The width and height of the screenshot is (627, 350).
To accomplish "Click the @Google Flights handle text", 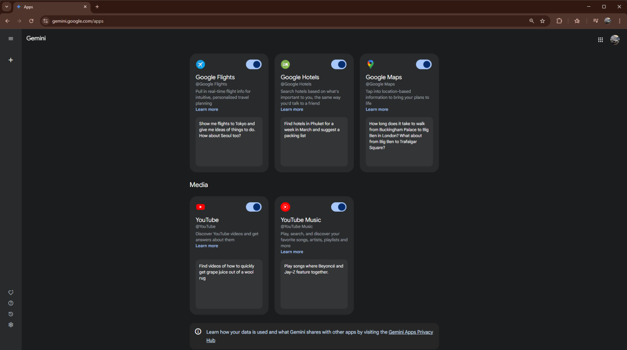I will point(211,84).
